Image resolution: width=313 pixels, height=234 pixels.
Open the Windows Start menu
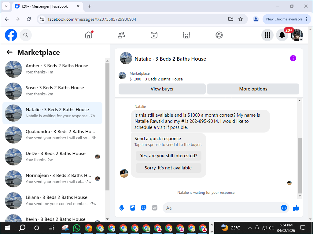(x=7, y=228)
